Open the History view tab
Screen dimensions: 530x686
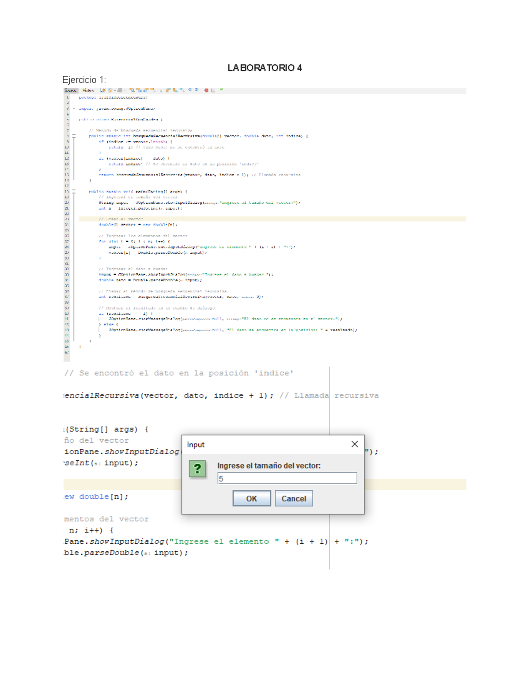point(88,91)
